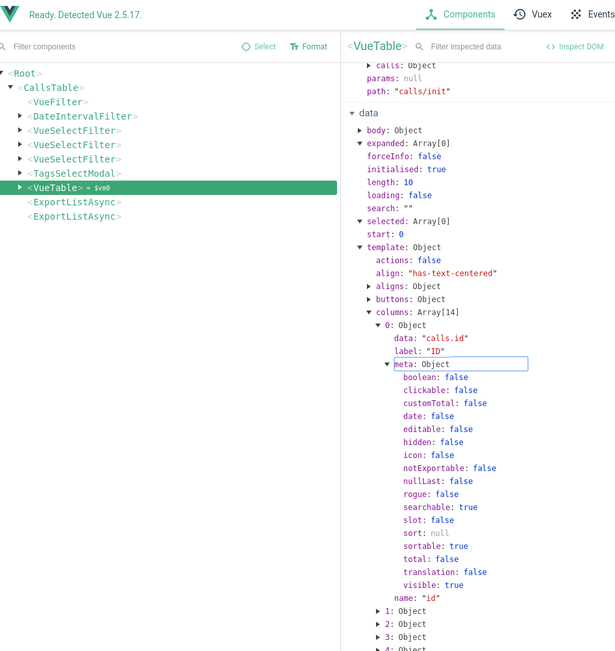Image resolution: width=615 pixels, height=651 pixels.
Task: Toggle the visible property of the column
Action: tap(454, 585)
